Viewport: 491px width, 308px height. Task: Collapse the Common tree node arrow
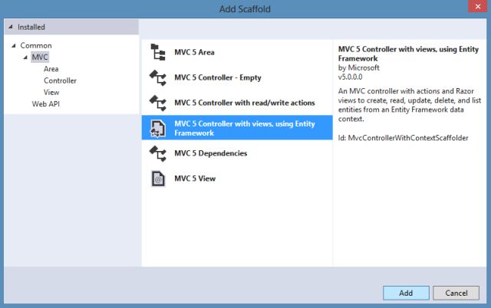click(14, 46)
